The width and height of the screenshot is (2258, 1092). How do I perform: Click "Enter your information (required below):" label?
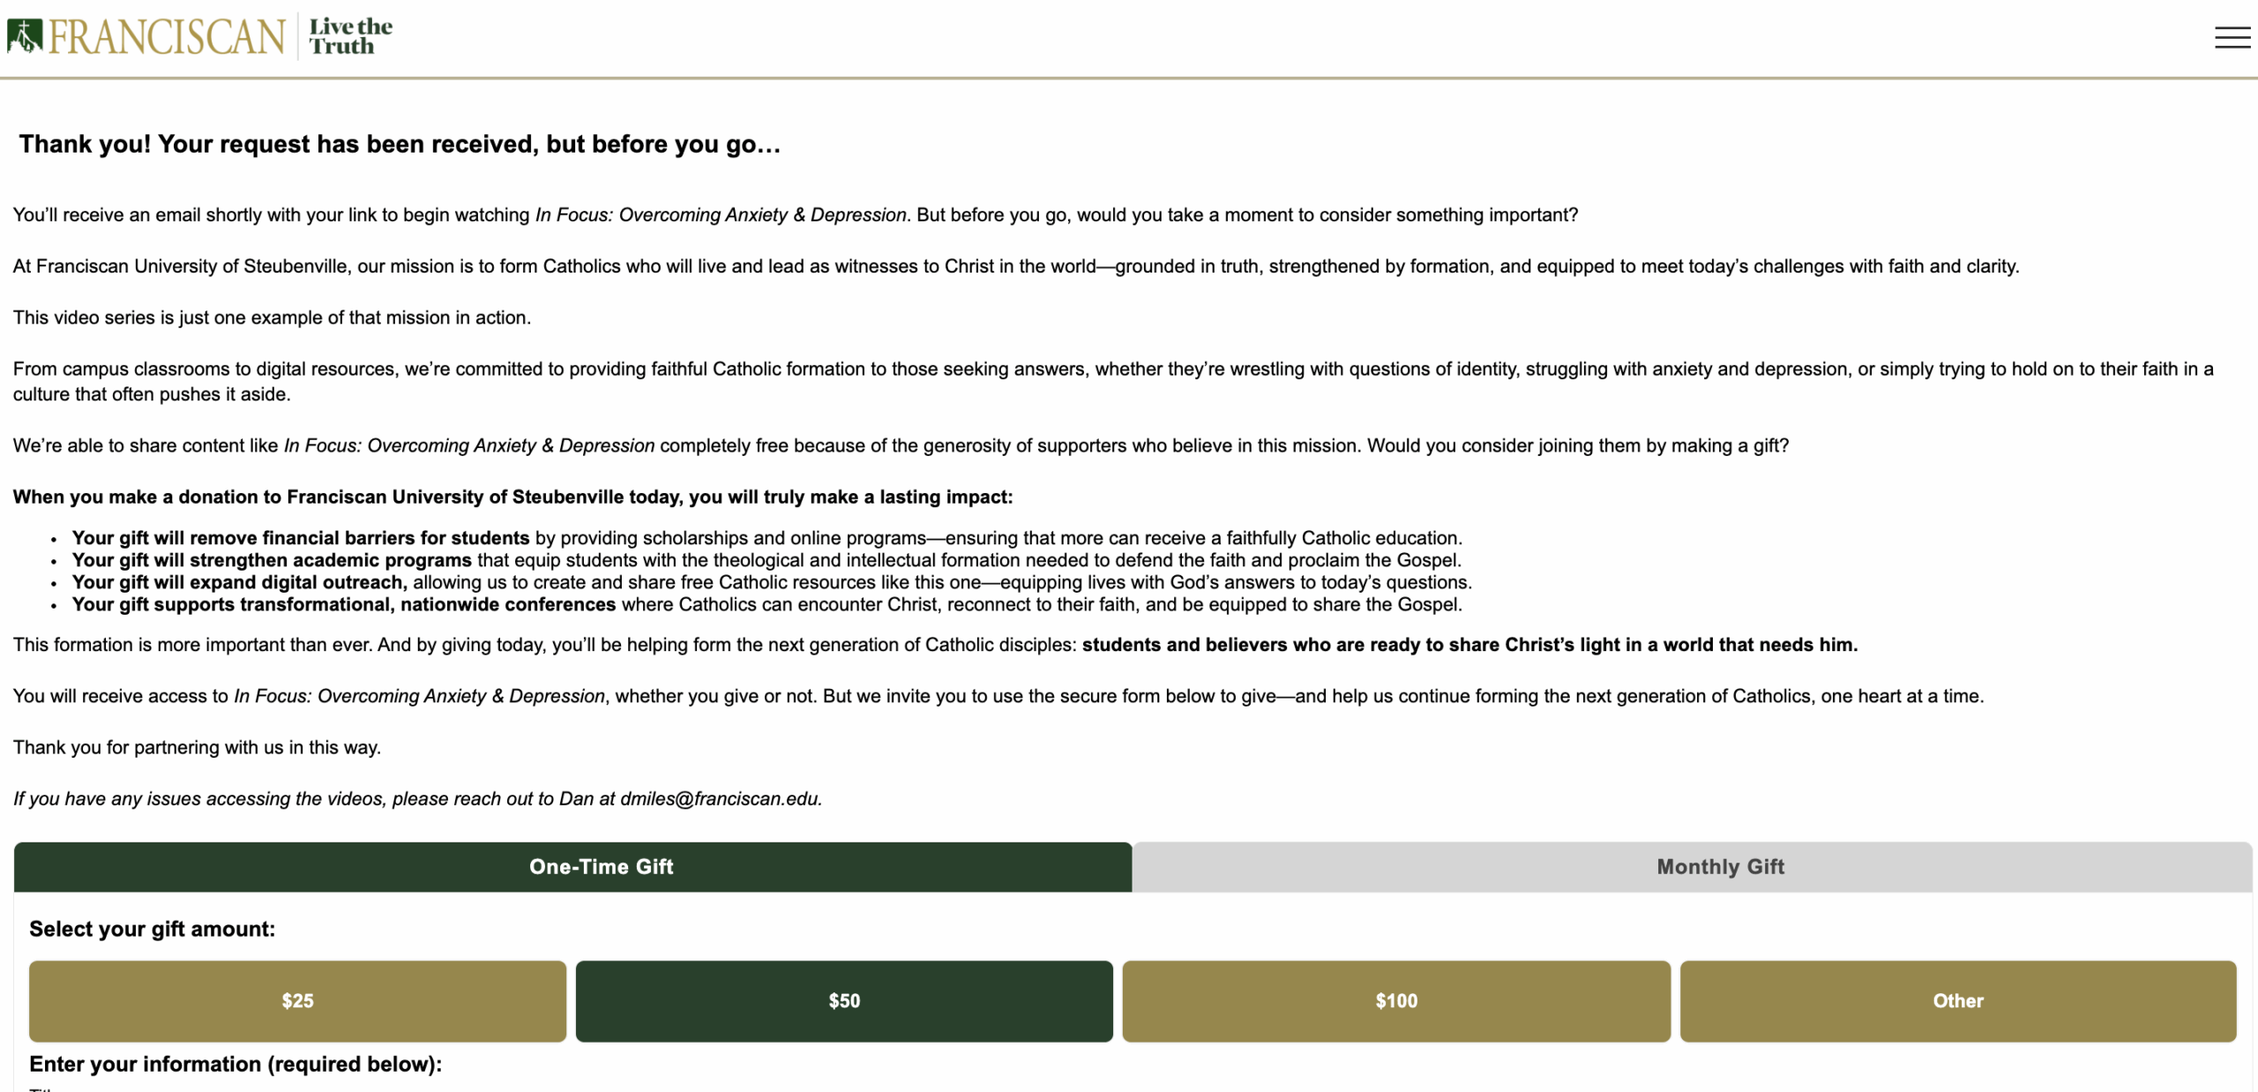pyautogui.click(x=236, y=1064)
